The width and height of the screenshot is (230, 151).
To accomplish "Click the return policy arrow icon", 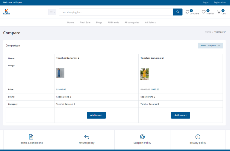I will pyautogui.click(x=87, y=137).
